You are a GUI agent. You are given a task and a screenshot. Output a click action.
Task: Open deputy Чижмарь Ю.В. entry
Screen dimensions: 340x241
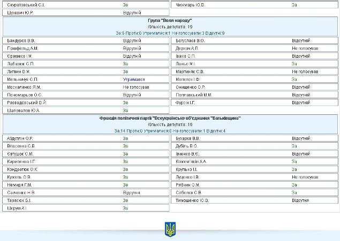coord(191,5)
